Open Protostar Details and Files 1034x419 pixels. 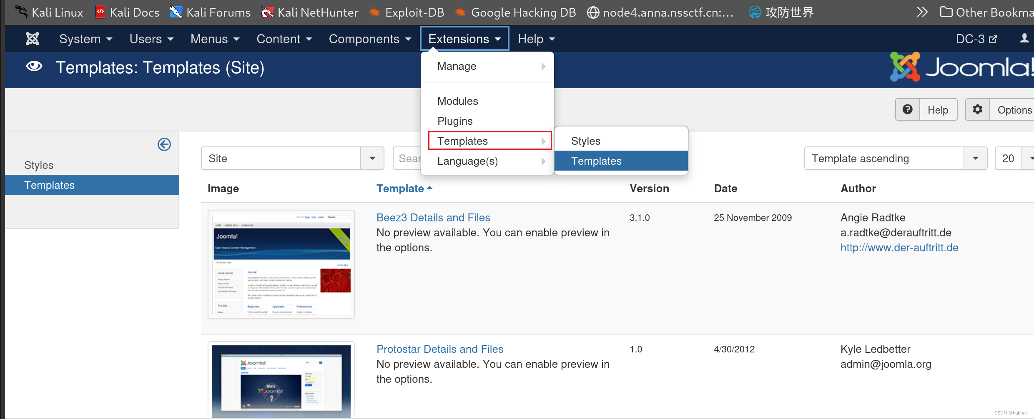click(440, 349)
